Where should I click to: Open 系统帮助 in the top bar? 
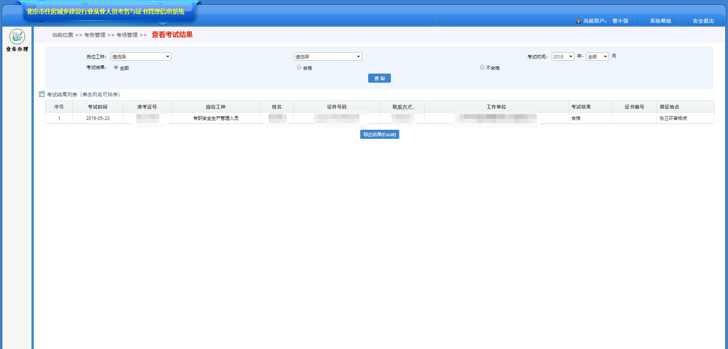coord(660,21)
